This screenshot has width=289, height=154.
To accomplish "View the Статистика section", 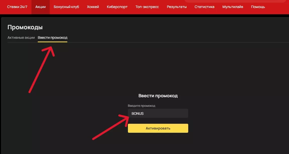I will [204, 7].
